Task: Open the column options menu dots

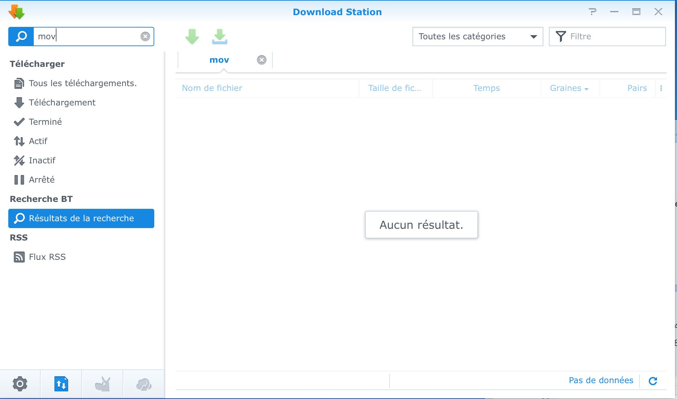Action: pyautogui.click(x=661, y=88)
